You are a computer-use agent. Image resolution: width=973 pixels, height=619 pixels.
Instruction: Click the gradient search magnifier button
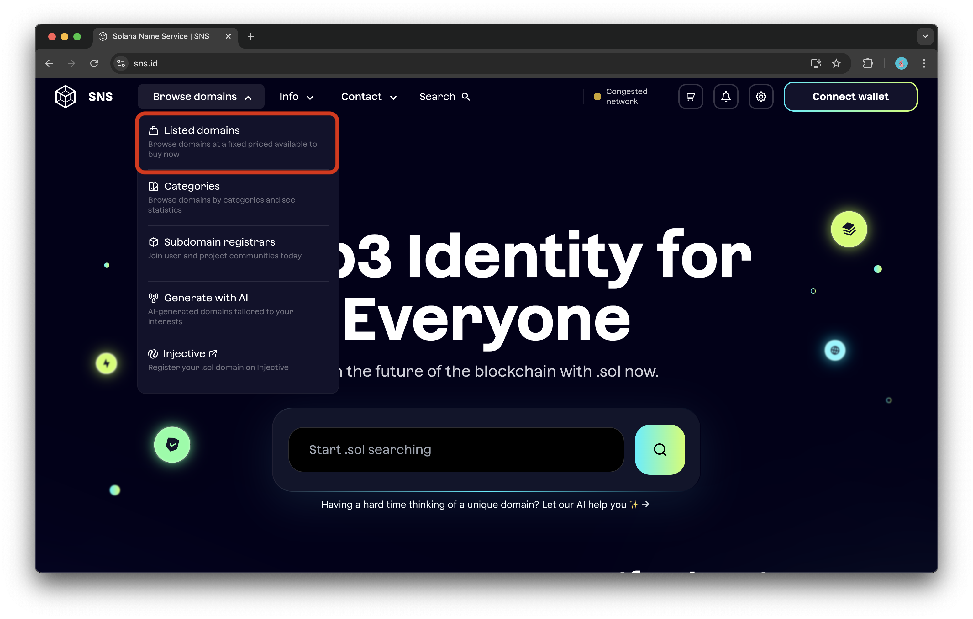[x=660, y=450]
